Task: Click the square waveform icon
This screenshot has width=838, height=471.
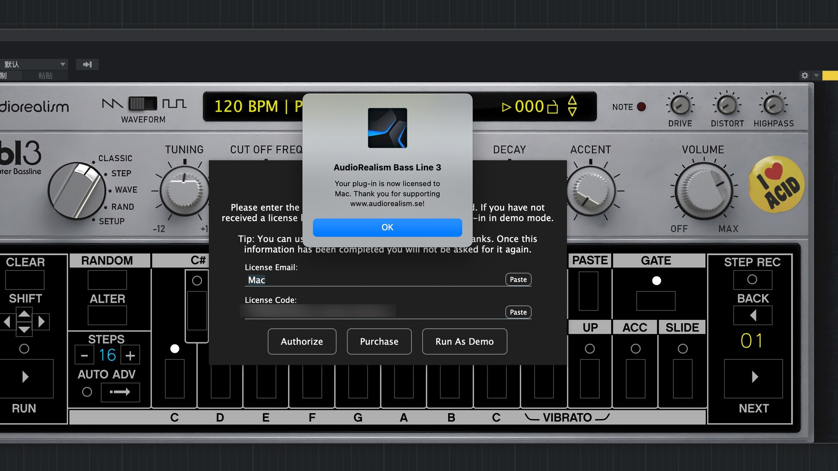Action: click(174, 104)
